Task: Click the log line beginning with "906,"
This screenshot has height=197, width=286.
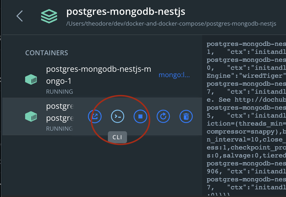Action: click(246, 171)
